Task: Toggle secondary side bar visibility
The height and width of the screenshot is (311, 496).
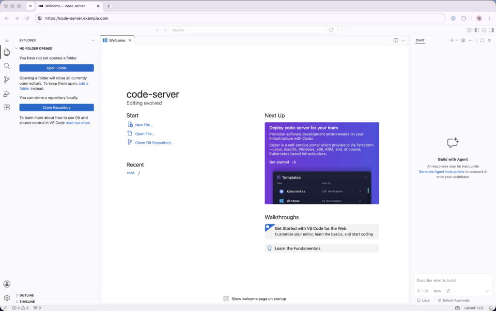Action: pyautogui.click(x=492, y=30)
